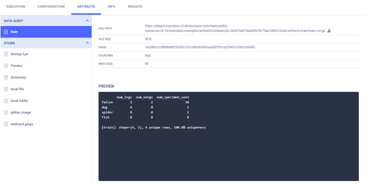Screen dimensions: 366x185
Task: Select the Pandas artifact label
Action: pyautogui.click(x=16, y=66)
